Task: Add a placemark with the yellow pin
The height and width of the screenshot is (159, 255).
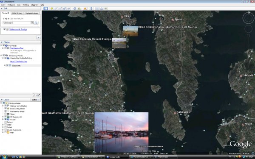Action: [x=52, y=8]
